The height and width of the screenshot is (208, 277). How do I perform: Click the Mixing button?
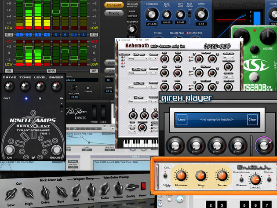[114, 13]
